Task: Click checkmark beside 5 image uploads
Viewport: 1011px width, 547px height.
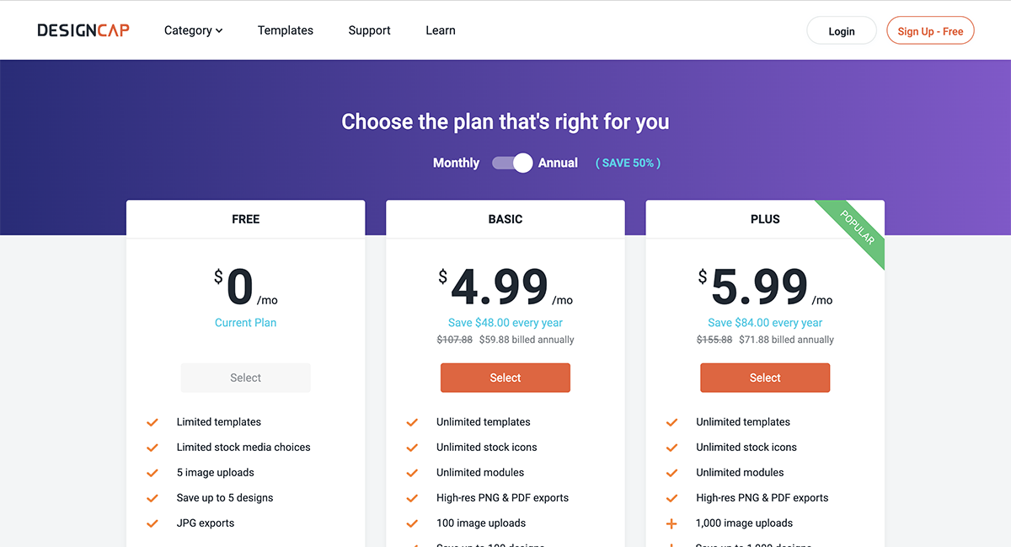Action: coord(152,473)
